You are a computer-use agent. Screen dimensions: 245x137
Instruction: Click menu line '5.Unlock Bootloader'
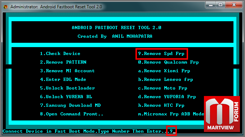pyautogui.click(x=67, y=88)
